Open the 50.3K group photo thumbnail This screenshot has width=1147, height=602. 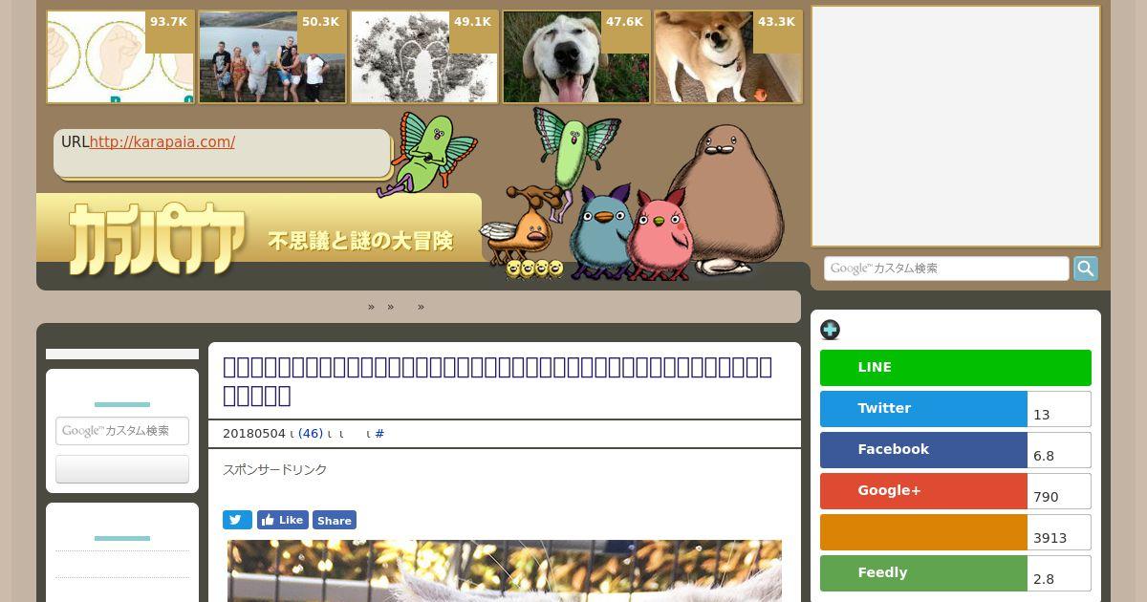click(x=272, y=56)
